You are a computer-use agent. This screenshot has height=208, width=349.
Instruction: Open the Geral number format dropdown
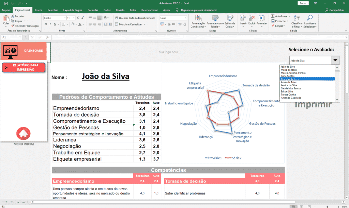tap(185, 18)
